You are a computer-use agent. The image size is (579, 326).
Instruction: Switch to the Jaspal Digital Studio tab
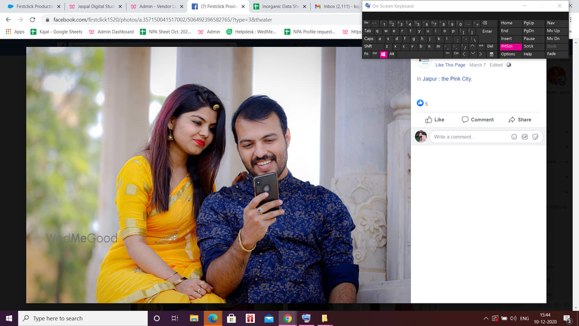[x=96, y=6]
